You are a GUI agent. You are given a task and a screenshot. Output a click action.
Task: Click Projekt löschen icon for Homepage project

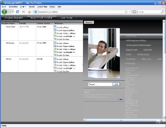(x=55, y=55)
